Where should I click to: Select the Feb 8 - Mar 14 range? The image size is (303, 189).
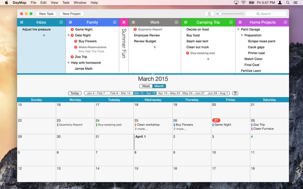[120, 93]
